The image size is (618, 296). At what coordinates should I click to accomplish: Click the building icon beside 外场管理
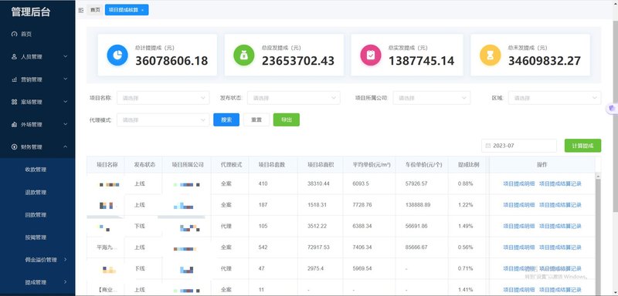[x=15, y=125]
